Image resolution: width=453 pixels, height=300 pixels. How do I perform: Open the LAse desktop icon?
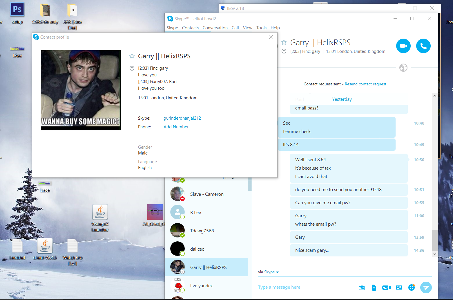coord(17,52)
